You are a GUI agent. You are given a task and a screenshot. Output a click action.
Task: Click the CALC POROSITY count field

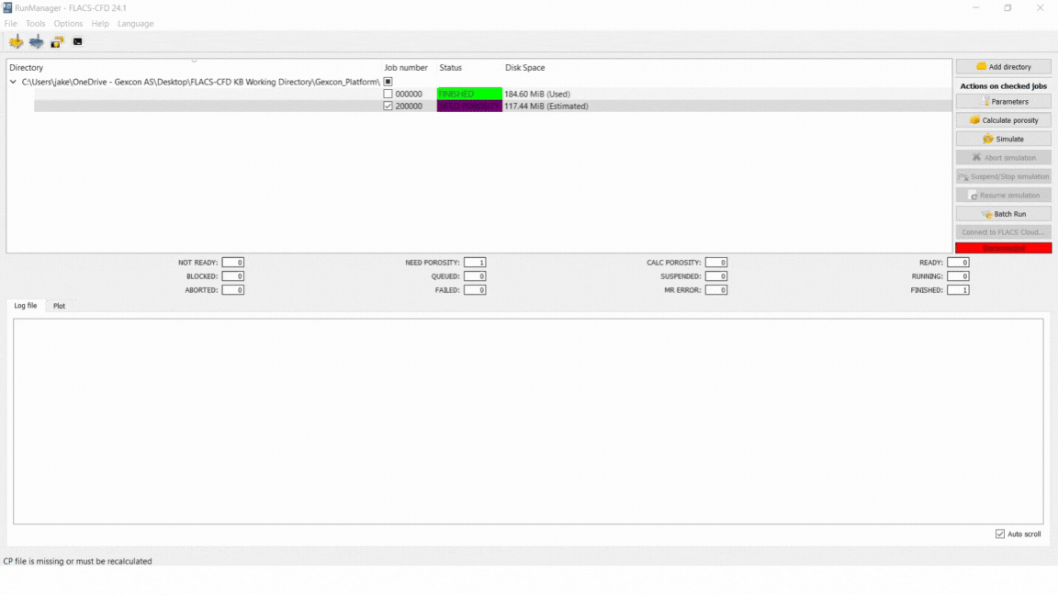point(716,263)
